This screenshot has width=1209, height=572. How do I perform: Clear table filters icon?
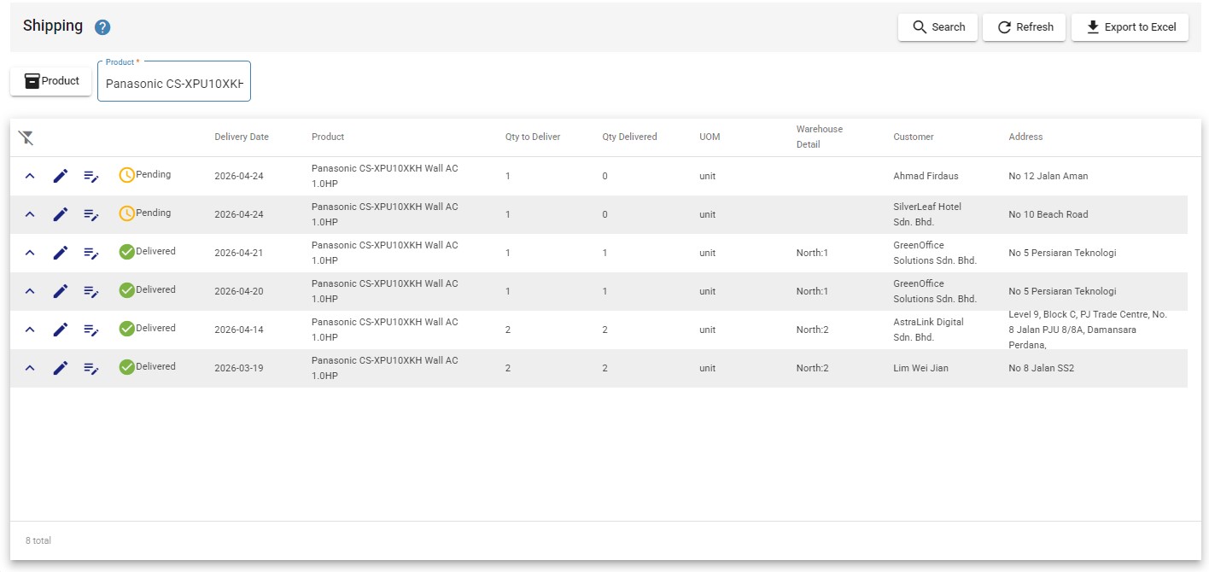[26, 137]
